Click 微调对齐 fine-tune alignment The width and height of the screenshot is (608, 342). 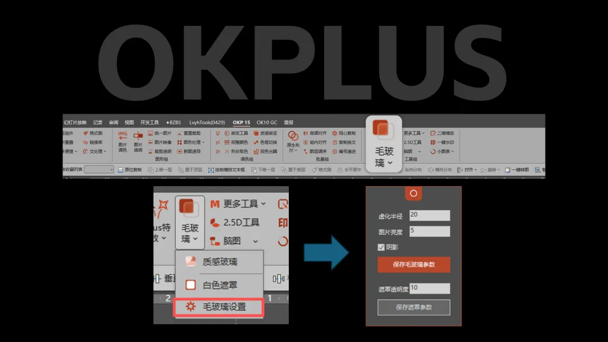315,133
